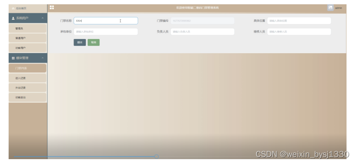Click the 负责人员 input field
356x163 pixels.
(202, 32)
